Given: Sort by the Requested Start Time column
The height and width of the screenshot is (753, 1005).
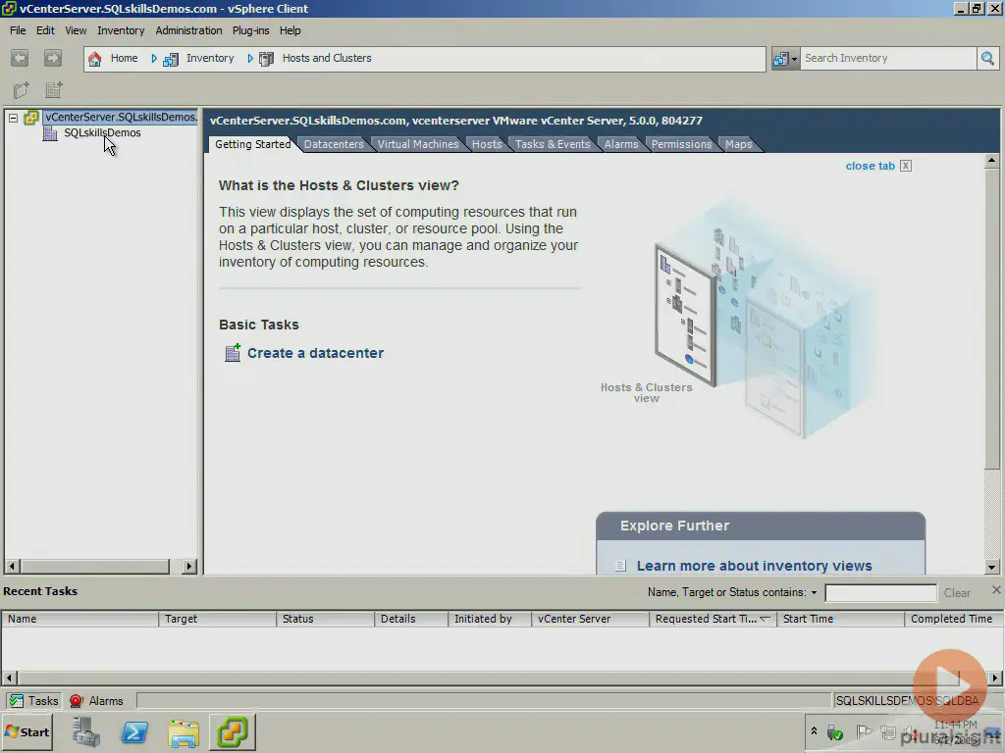Looking at the screenshot, I should [712, 620].
